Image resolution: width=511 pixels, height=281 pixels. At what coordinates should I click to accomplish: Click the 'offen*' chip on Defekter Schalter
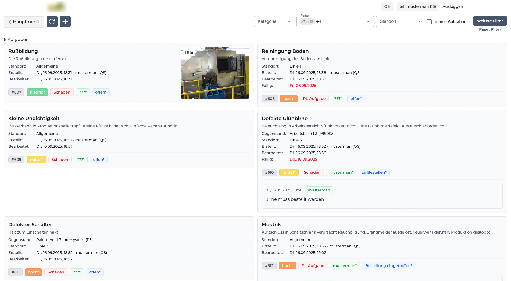[x=95, y=272]
